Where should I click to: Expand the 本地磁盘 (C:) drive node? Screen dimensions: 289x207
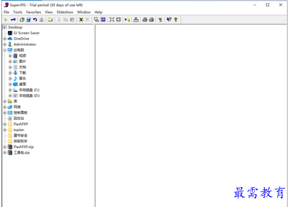pyautogui.click(x=10, y=90)
